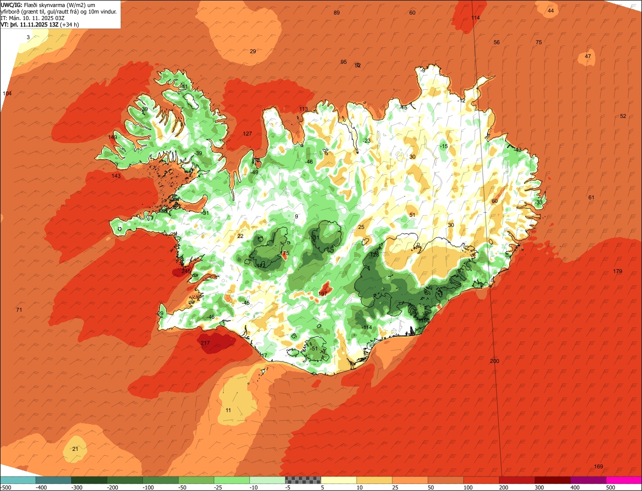Click the negative value -23 on land
Image resolution: width=642 pixels, height=491 pixels.
367,141
